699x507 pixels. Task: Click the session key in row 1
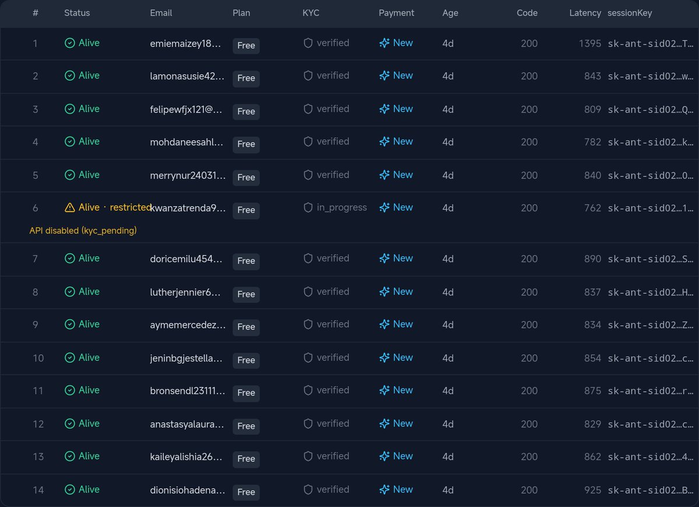click(x=651, y=43)
